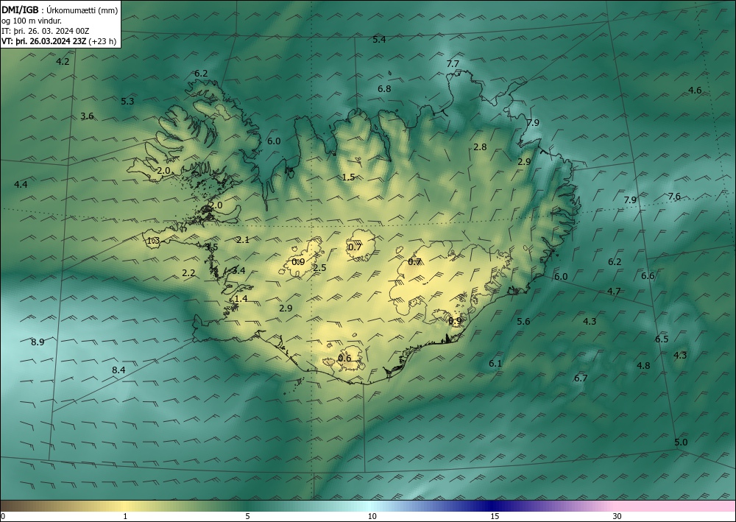
Task: Click the map value 3.4
Action: (x=238, y=270)
